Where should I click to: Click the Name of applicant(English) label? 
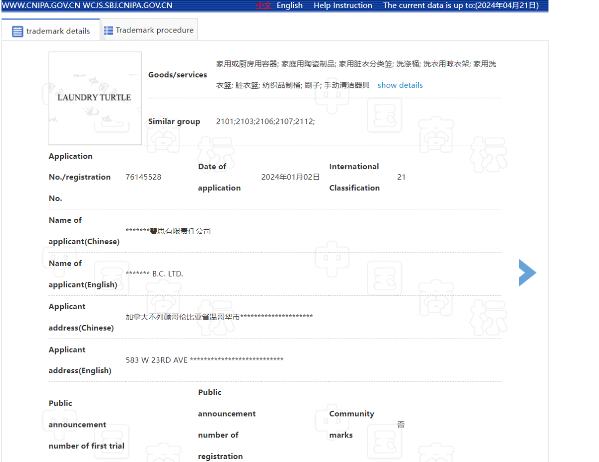coord(83,274)
